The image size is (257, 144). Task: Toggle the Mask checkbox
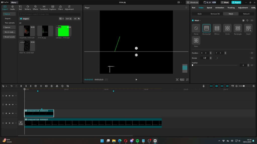(193, 20)
